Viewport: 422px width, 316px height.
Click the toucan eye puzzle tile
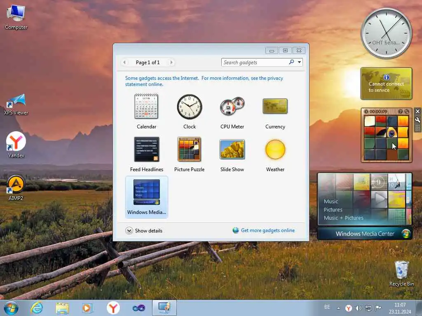coord(392,132)
